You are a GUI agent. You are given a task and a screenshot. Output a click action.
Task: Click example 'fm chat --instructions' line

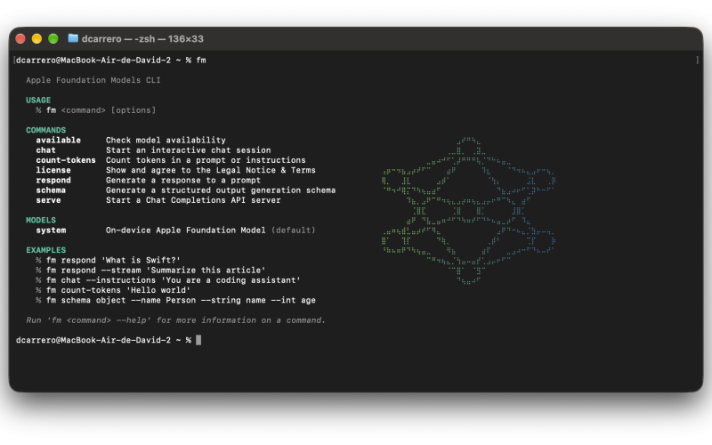coord(173,280)
